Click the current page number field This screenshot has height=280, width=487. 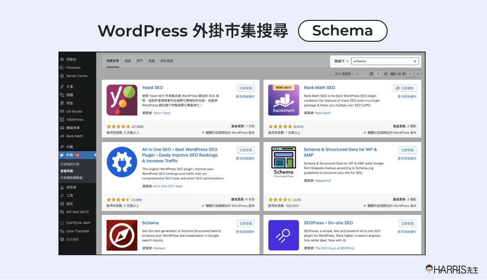(378, 74)
